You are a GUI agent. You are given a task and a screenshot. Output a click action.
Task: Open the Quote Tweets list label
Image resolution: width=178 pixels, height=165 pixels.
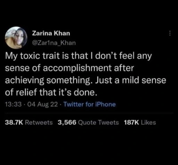click(98, 123)
